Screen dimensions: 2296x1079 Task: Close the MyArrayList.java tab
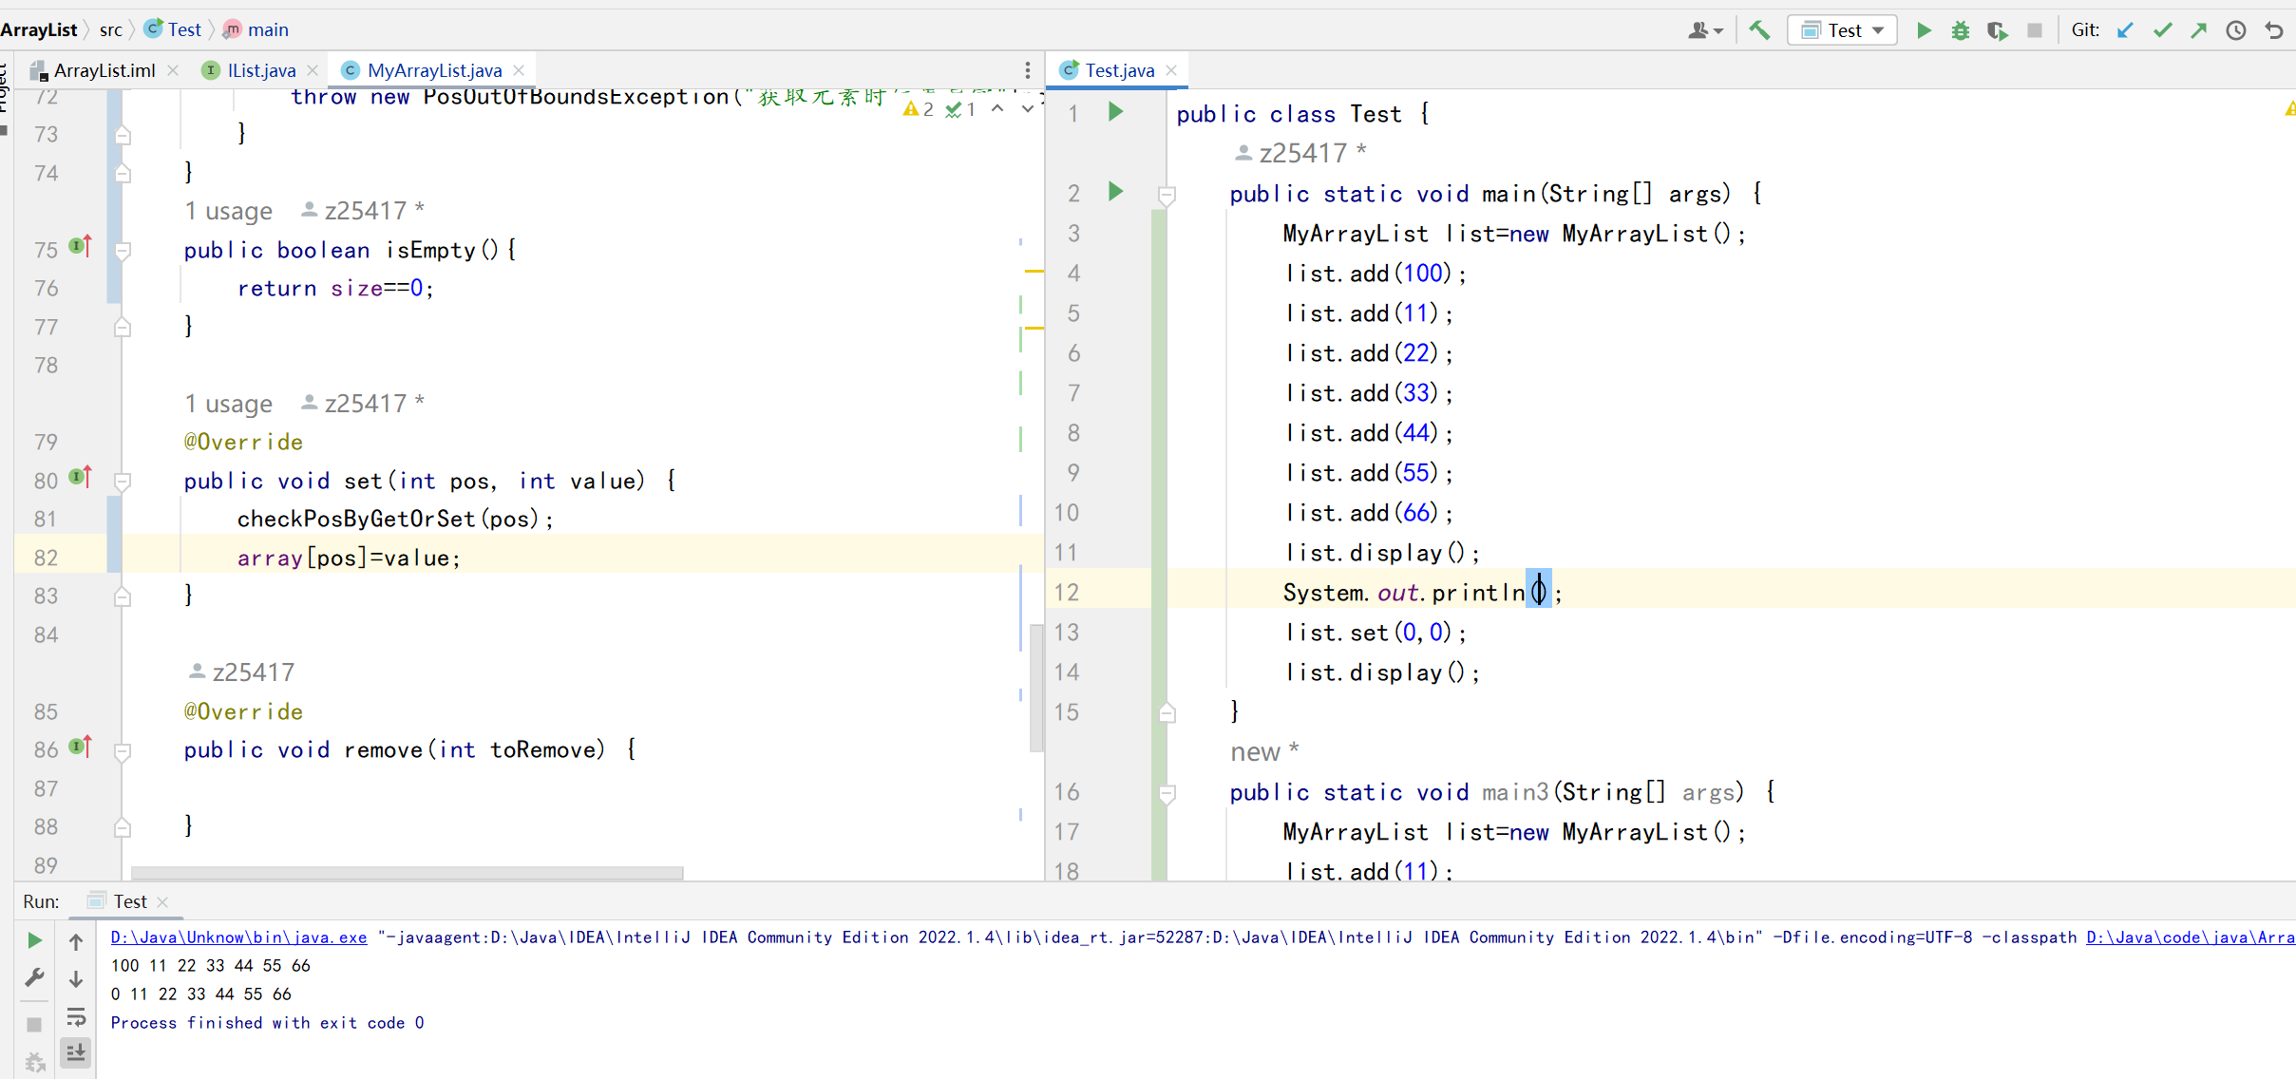tap(519, 70)
